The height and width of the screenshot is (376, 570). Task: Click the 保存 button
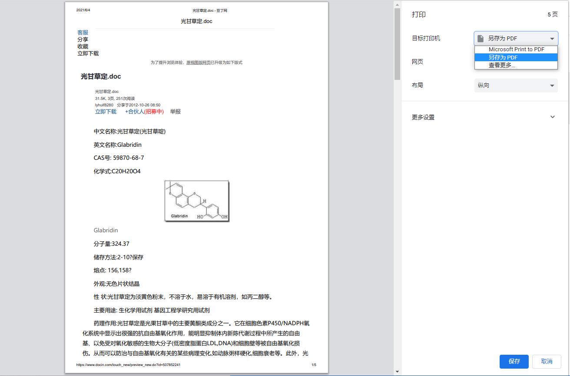[514, 361]
